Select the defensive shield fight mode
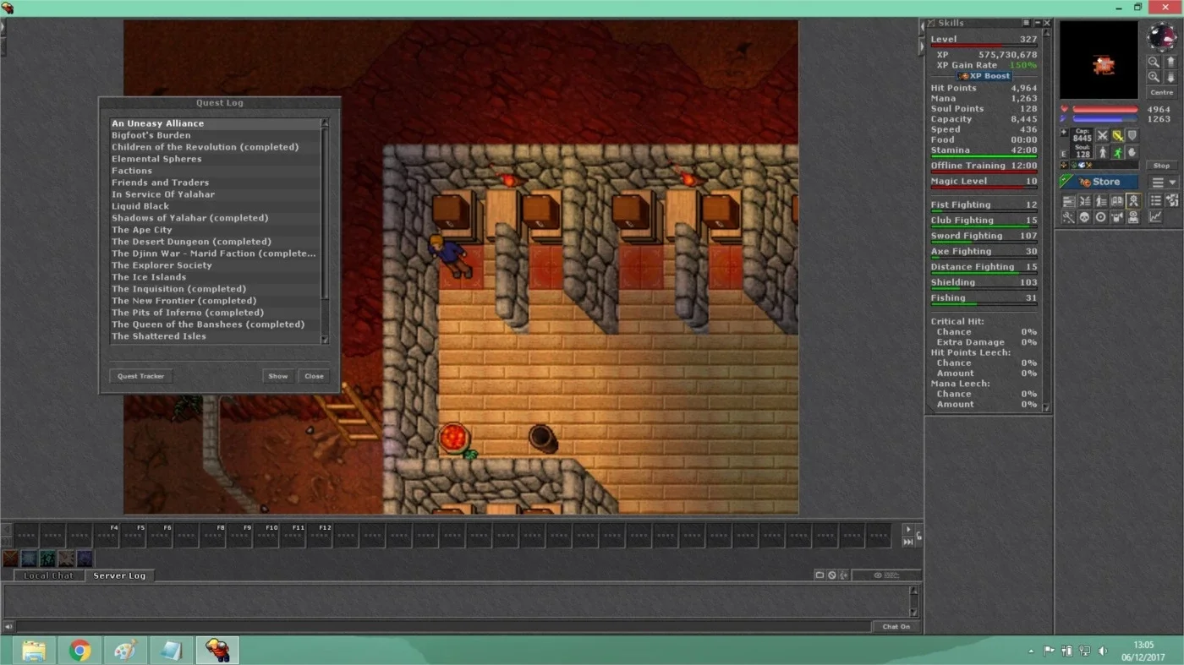This screenshot has height=665, width=1184. coord(1132,135)
